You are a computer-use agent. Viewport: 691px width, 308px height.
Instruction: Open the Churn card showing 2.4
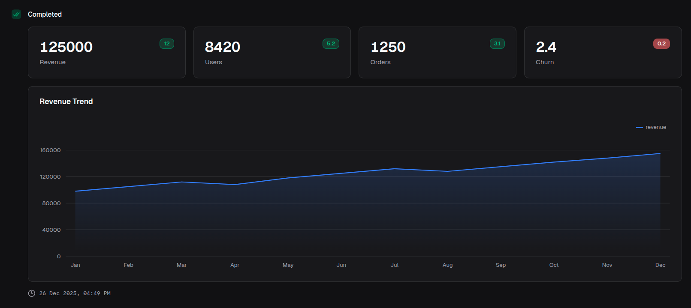tap(603, 53)
